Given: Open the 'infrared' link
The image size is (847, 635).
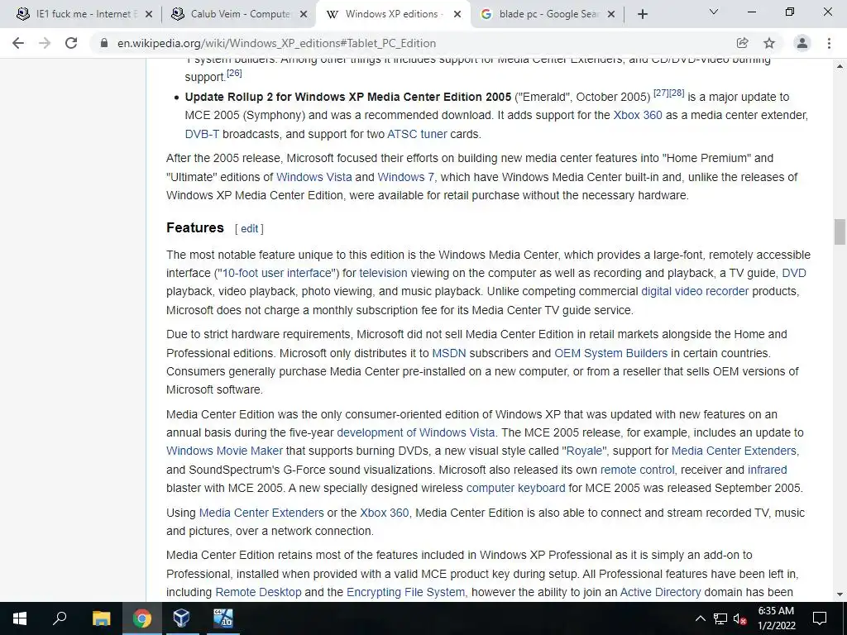Looking at the screenshot, I should click(x=767, y=470).
